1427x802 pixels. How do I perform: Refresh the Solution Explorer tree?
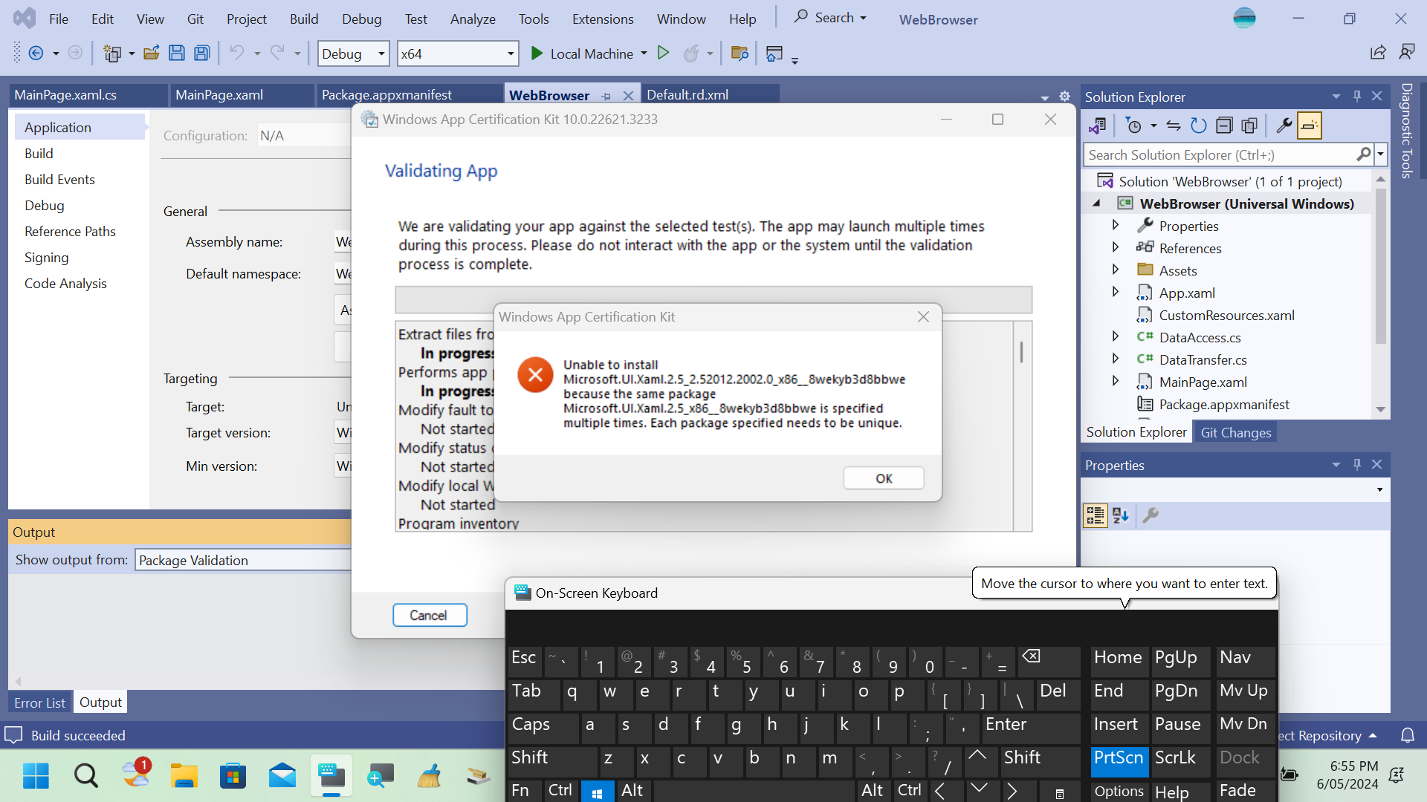click(1199, 125)
